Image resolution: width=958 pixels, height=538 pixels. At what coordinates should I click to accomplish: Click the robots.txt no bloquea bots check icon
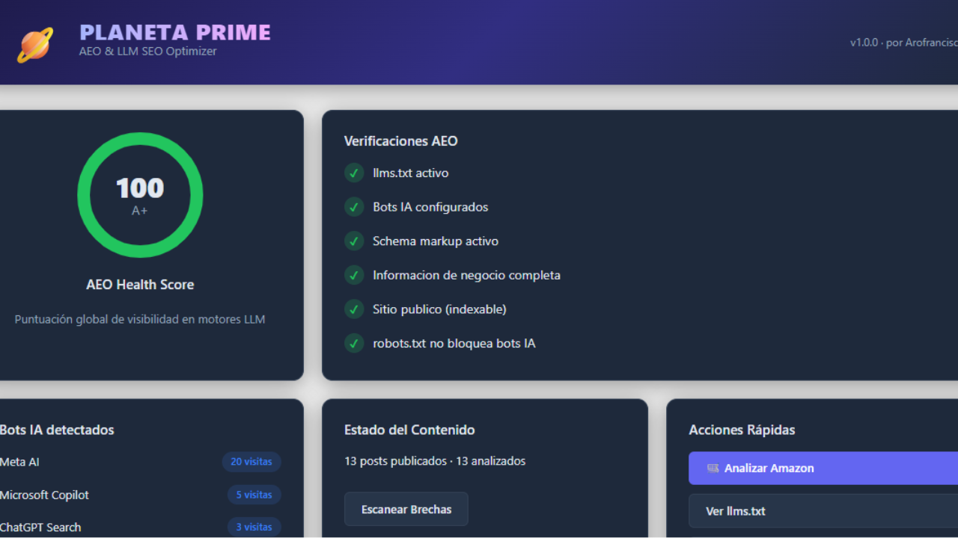(354, 344)
